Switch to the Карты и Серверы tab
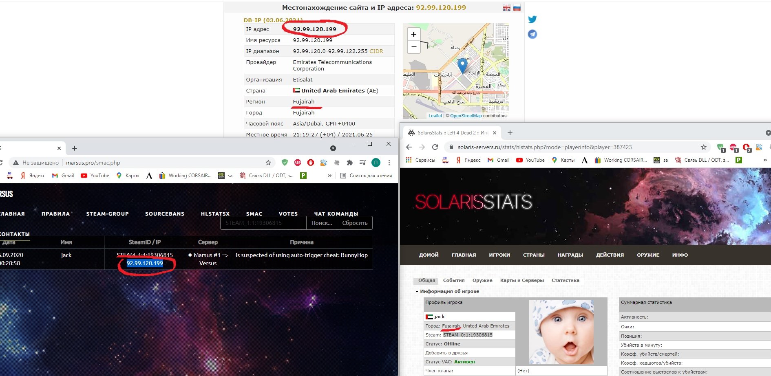Screen dimensions: 771x376 (522, 280)
